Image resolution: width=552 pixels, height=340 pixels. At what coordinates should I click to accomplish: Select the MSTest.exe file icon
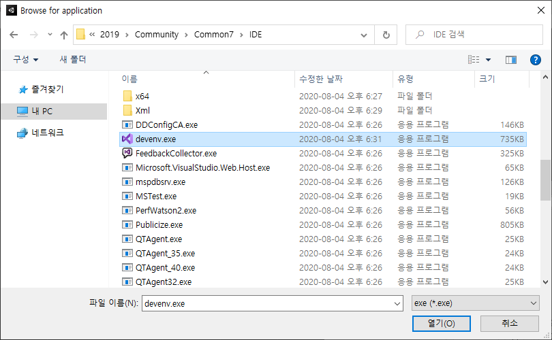click(x=127, y=196)
